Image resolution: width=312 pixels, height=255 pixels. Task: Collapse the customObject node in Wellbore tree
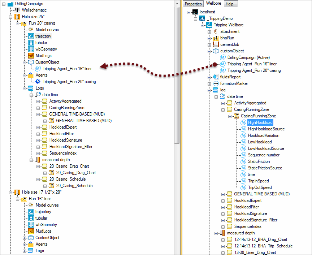tap(209, 51)
